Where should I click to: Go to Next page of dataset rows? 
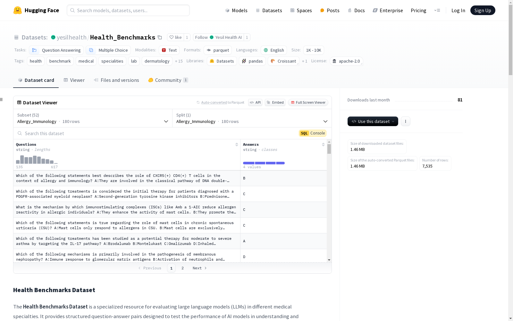[199, 268]
